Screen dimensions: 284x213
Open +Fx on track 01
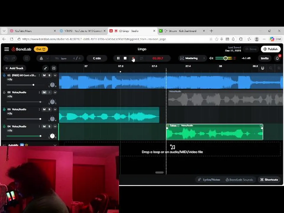(x=10, y=79)
